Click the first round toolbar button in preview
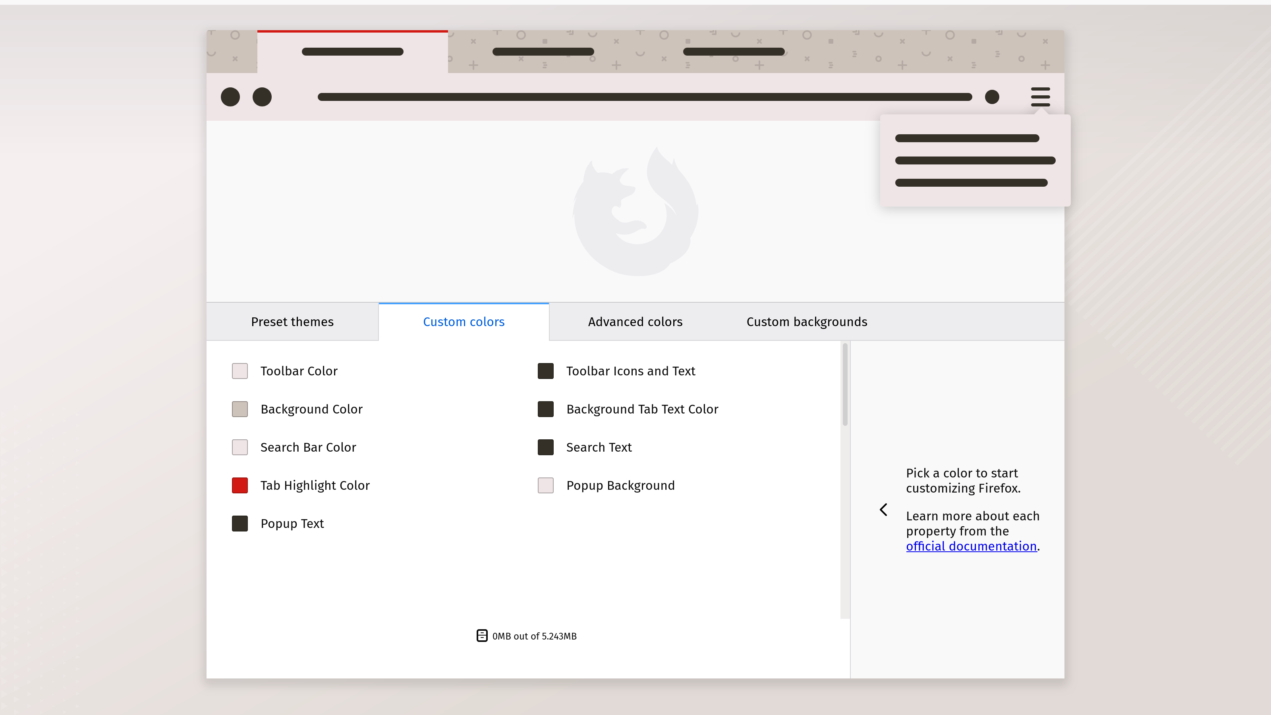 [230, 97]
